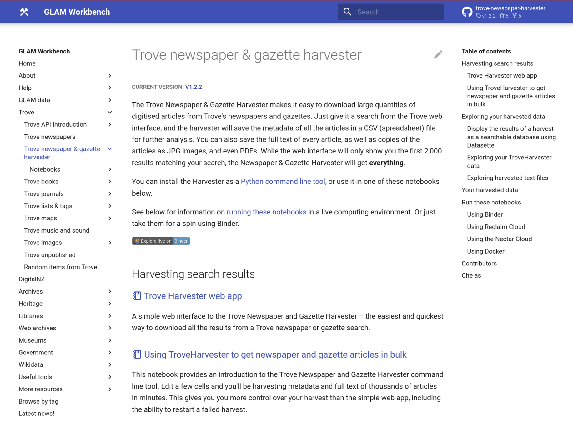573x422 pixels.
Task: Collapse Trove newspaper & gazette harvester chevron
Action: click(110, 149)
